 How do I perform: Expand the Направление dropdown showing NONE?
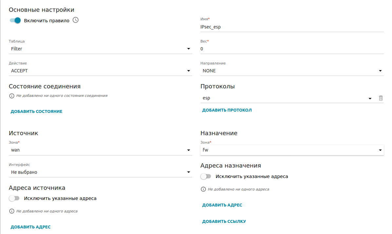(291, 71)
